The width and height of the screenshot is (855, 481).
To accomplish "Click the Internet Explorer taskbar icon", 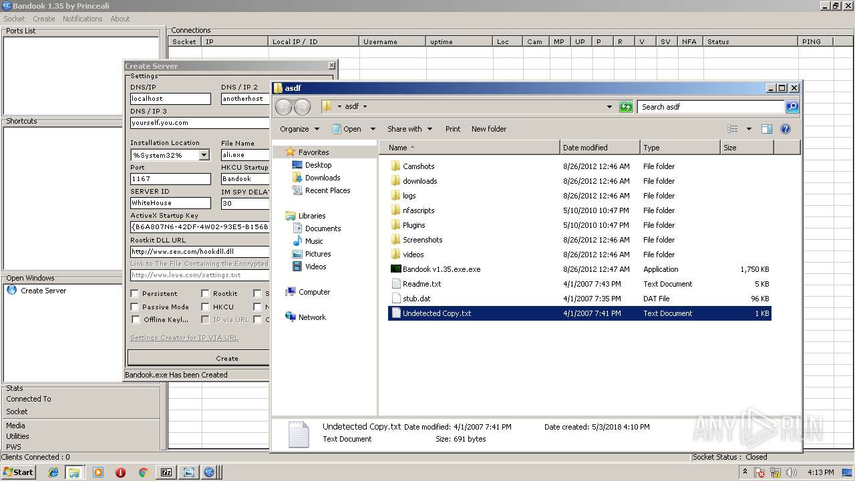I will (53, 472).
